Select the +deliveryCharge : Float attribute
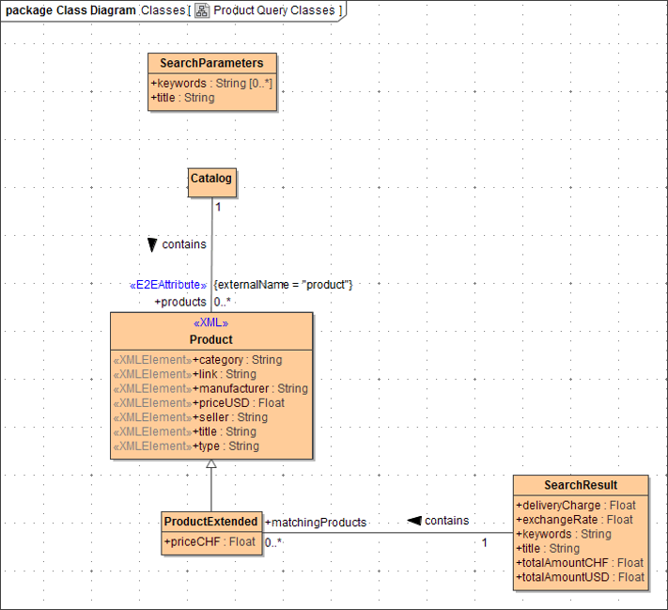The height and width of the screenshot is (610, 668). tap(576, 505)
